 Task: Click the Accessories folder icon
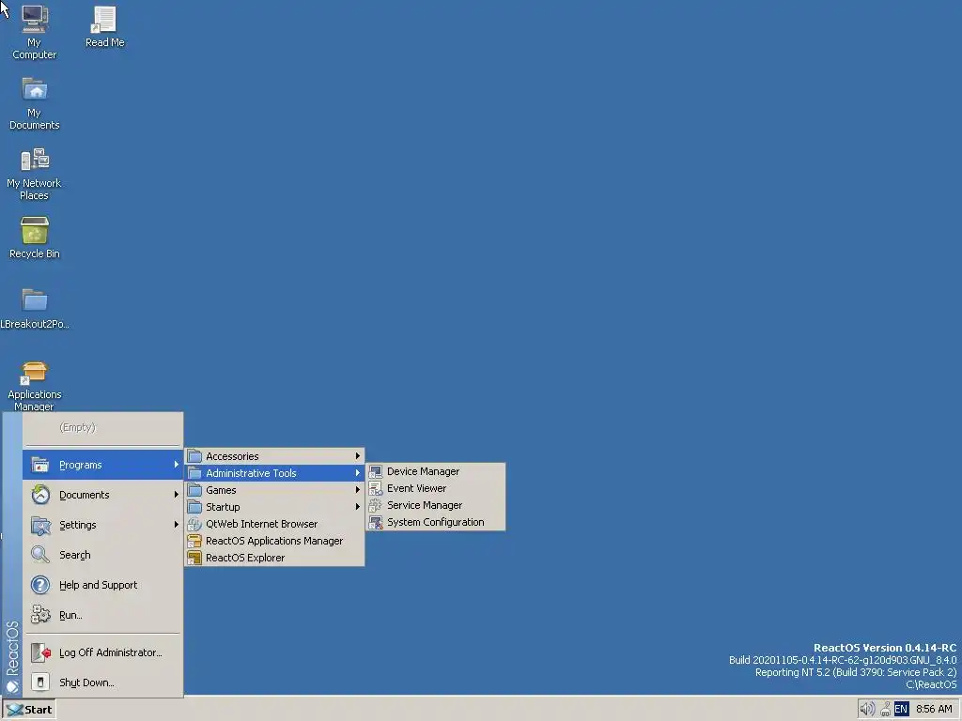point(194,456)
